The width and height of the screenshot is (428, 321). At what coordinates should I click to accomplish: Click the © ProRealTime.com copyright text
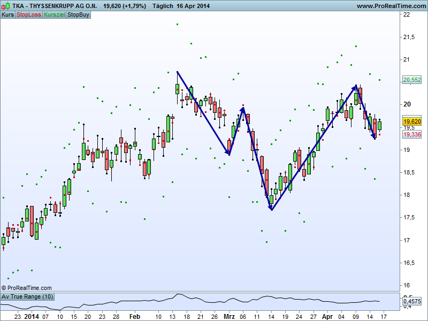click(x=26, y=288)
